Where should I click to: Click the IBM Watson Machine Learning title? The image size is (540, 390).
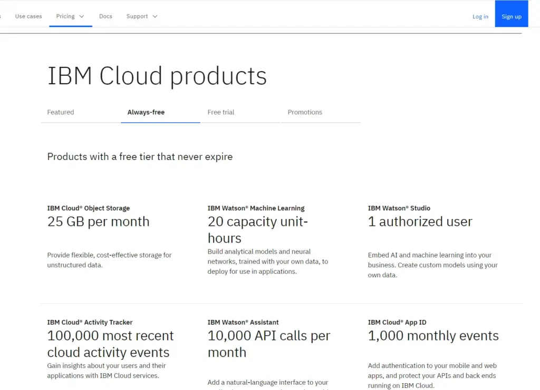pos(256,208)
